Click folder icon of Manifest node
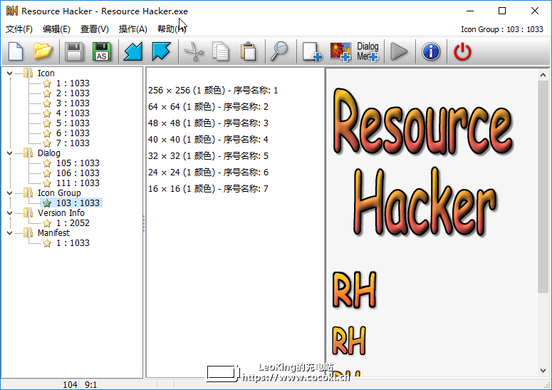552x390 pixels. click(28, 233)
